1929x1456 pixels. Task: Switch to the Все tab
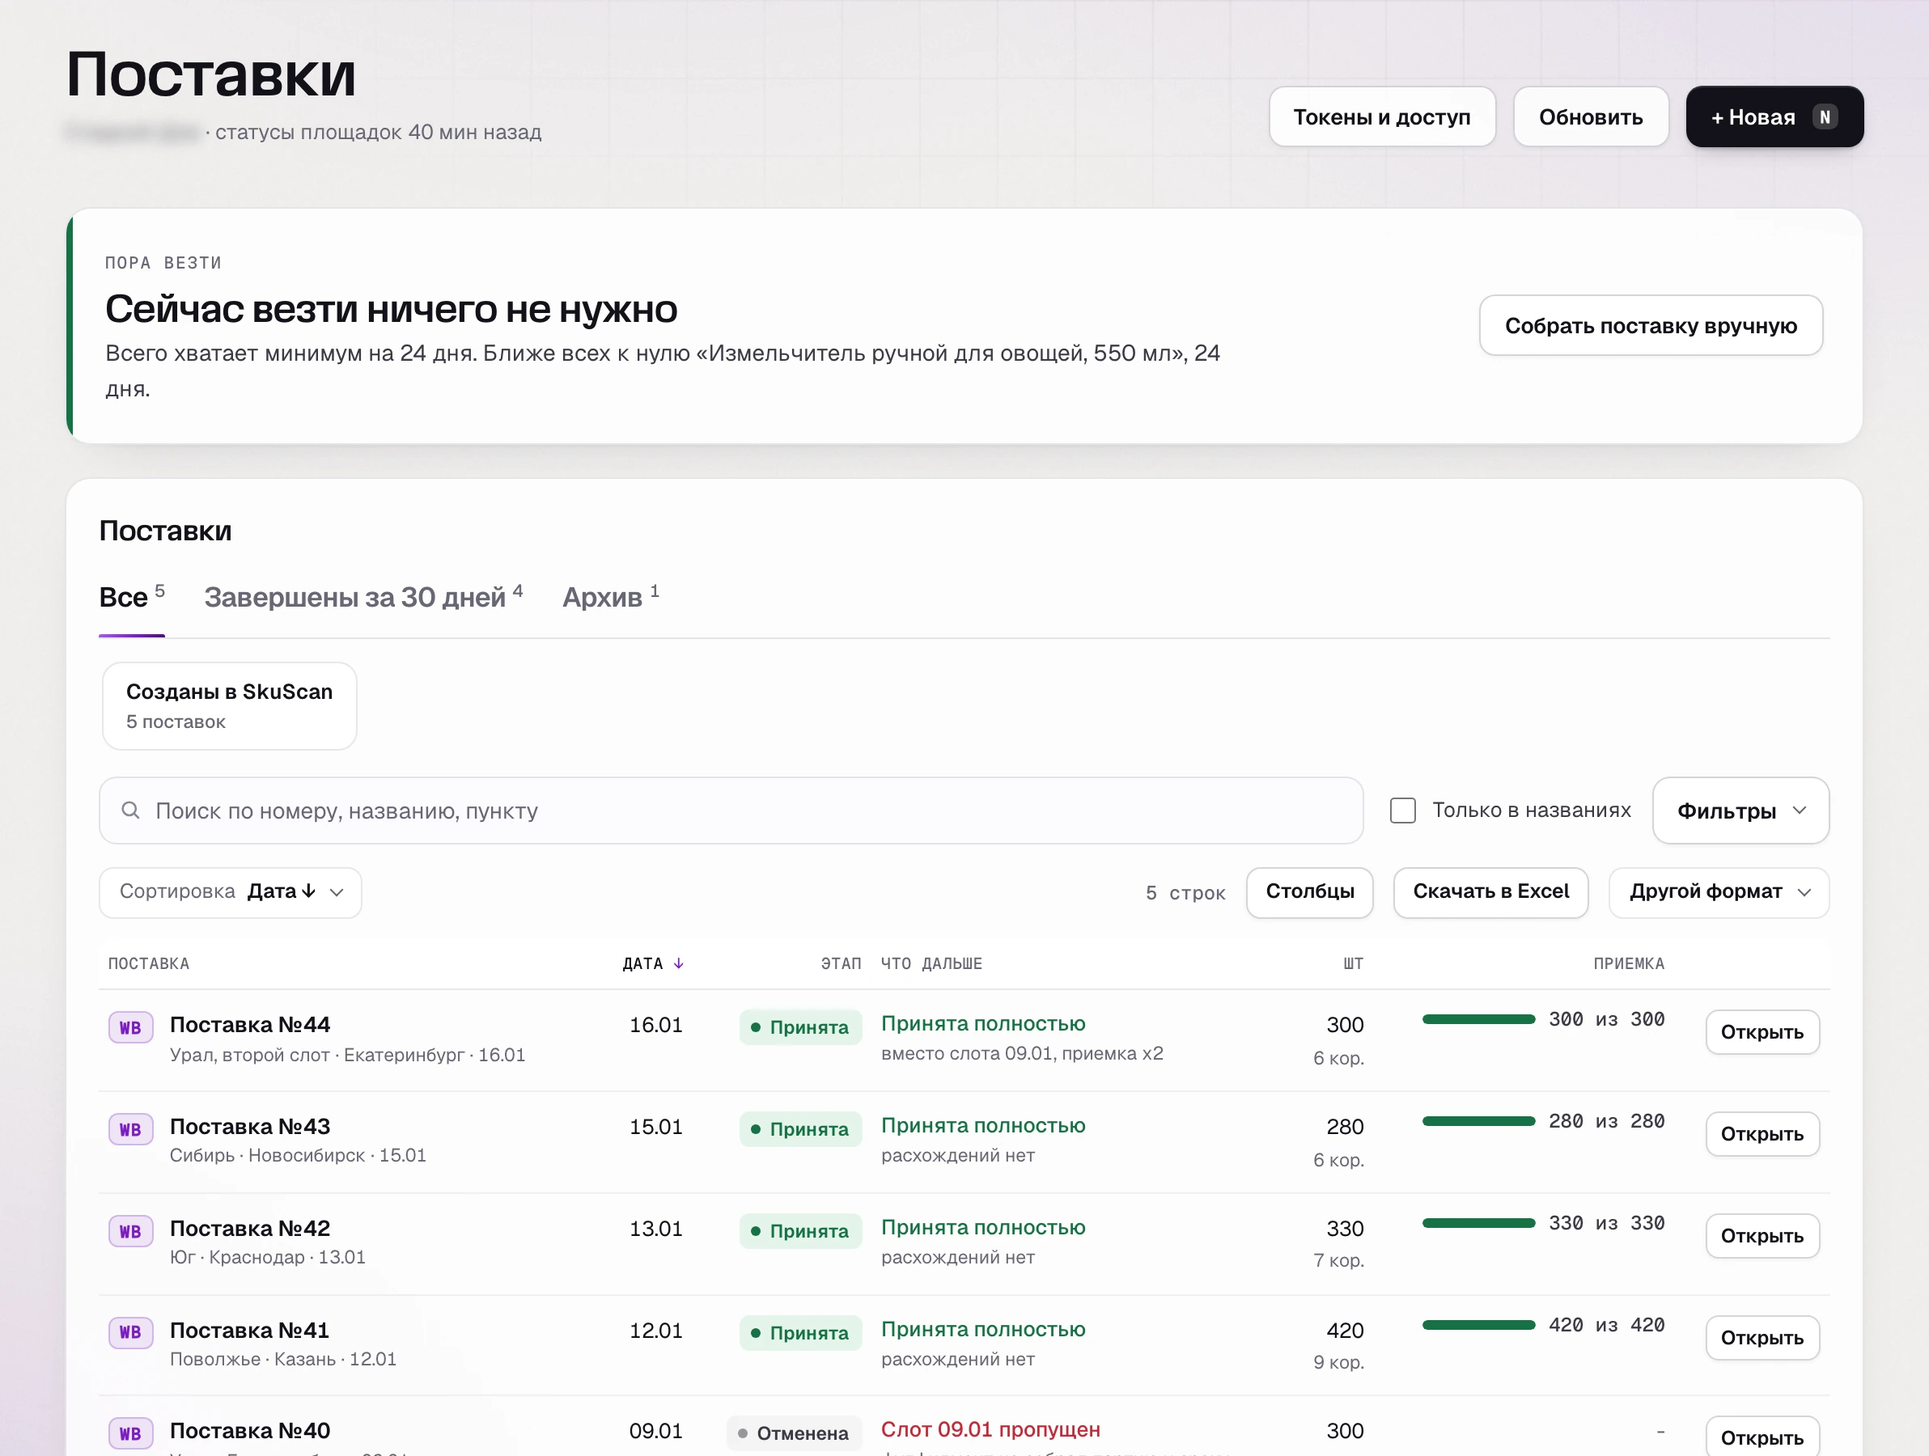(x=132, y=598)
